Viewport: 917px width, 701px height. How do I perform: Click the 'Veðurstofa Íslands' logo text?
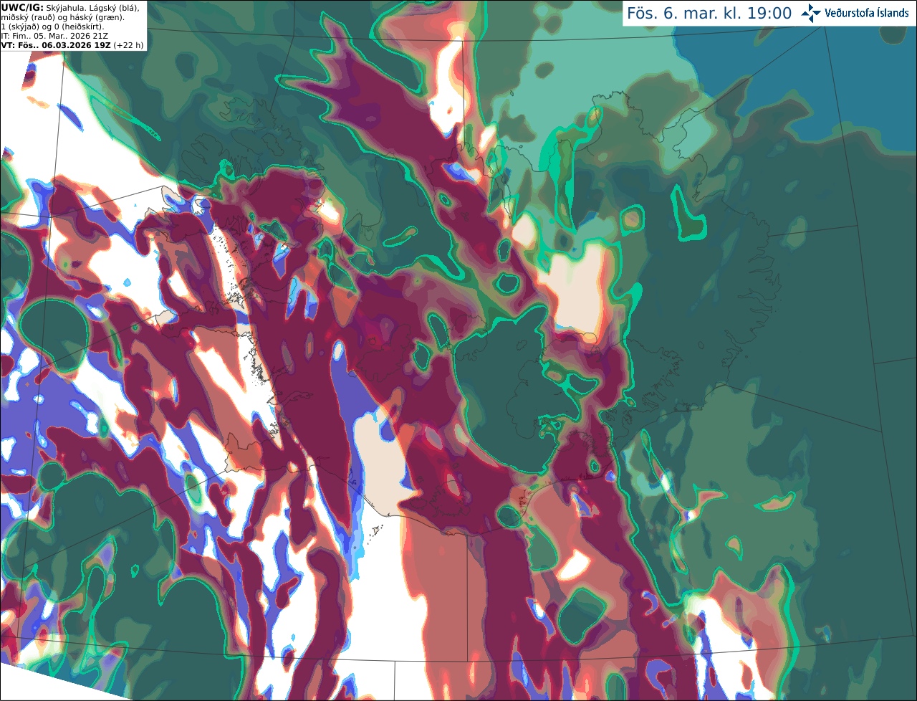(867, 13)
